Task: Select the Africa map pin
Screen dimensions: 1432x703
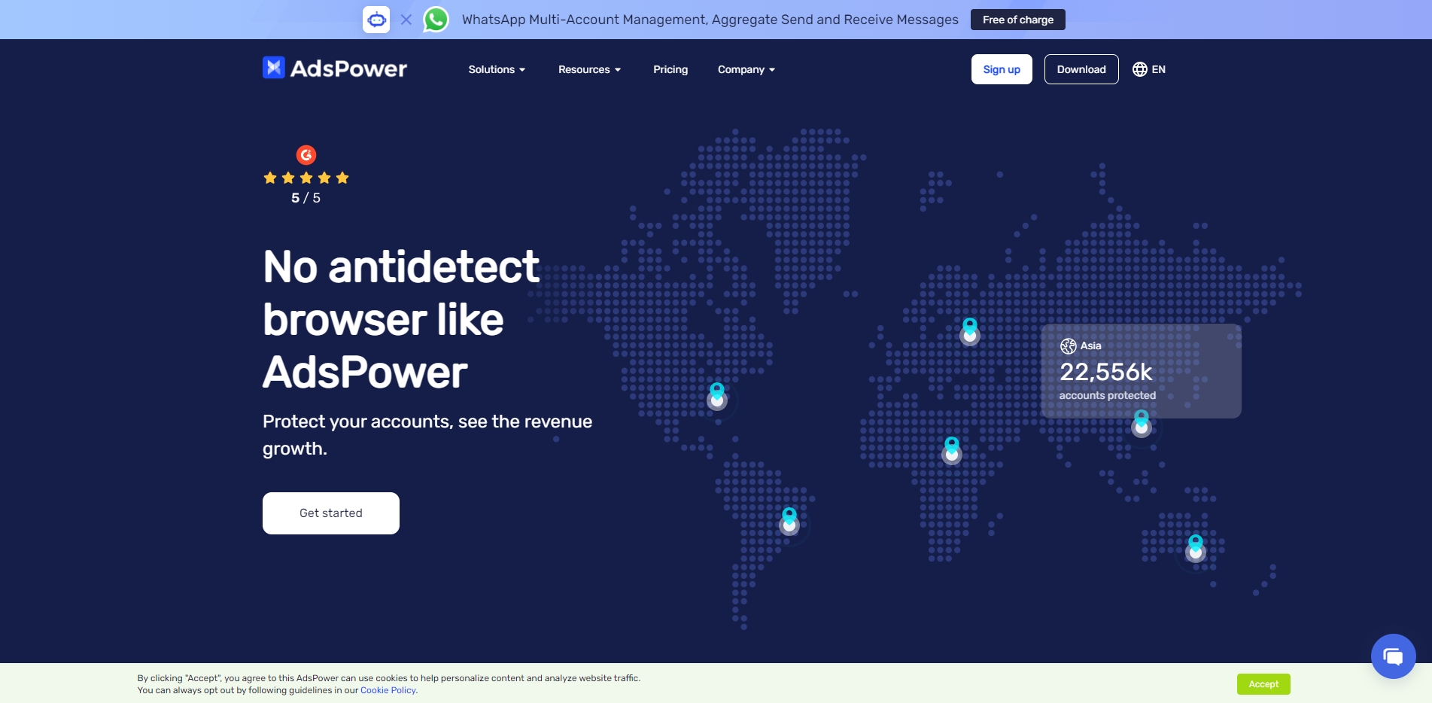Action: click(952, 450)
